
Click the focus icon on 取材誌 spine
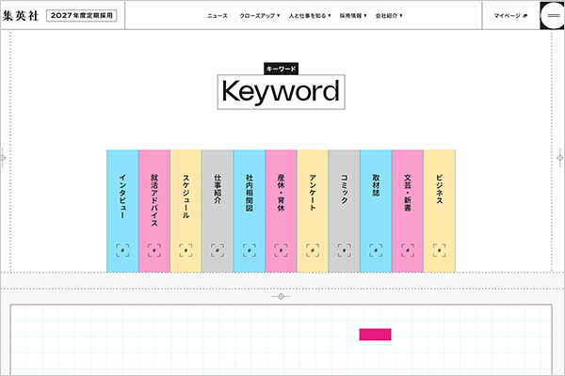click(376, 250)
